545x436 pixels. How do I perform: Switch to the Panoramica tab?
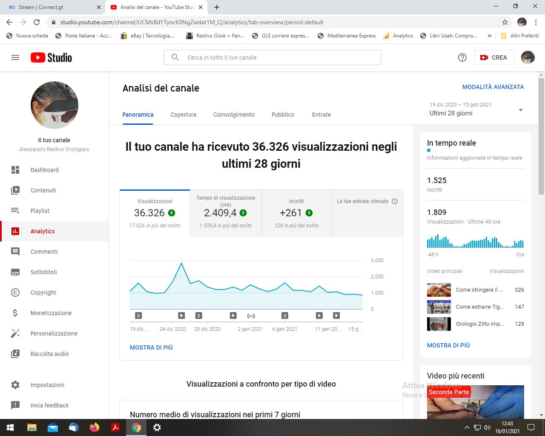pyautogui.click(x=138, y=115)
